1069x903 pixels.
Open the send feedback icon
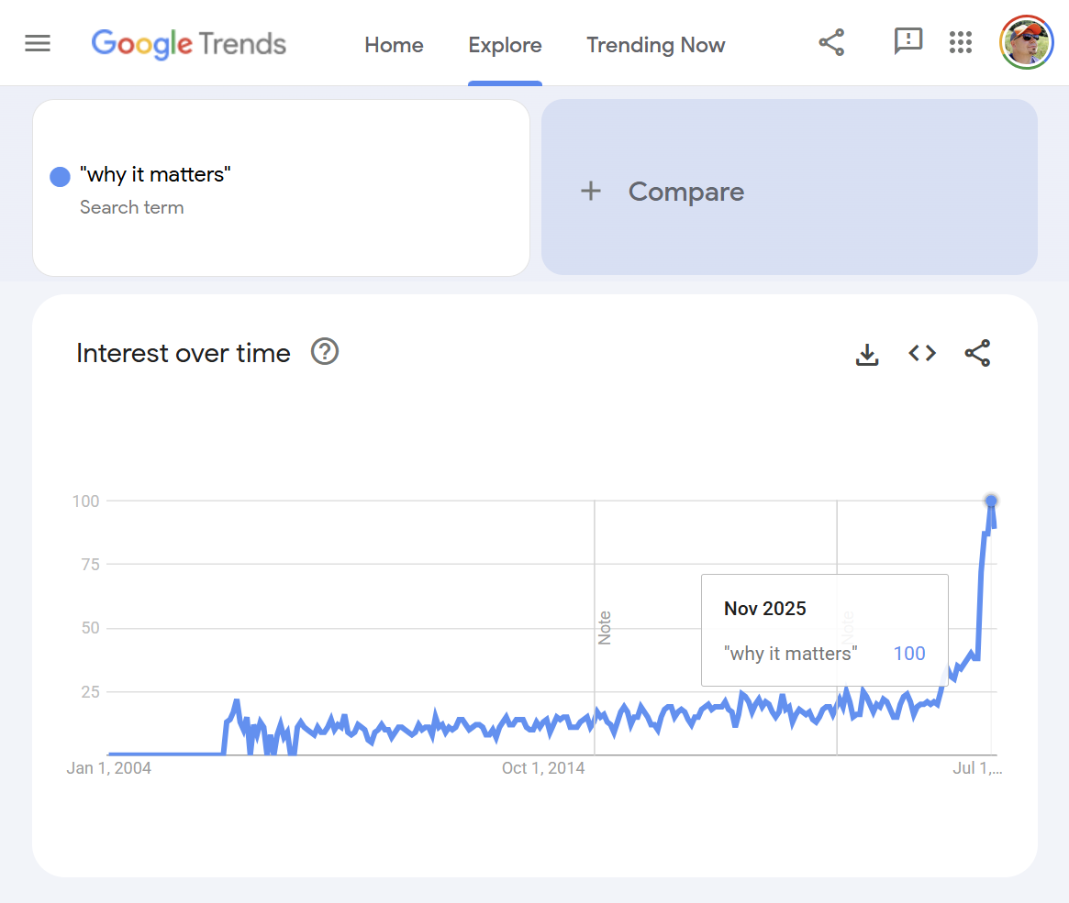point(908,41)
